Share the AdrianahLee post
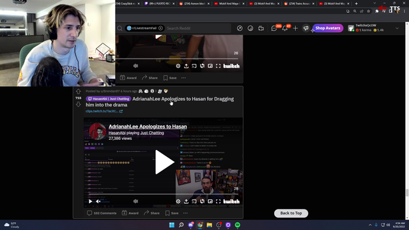 click(152, 213)
